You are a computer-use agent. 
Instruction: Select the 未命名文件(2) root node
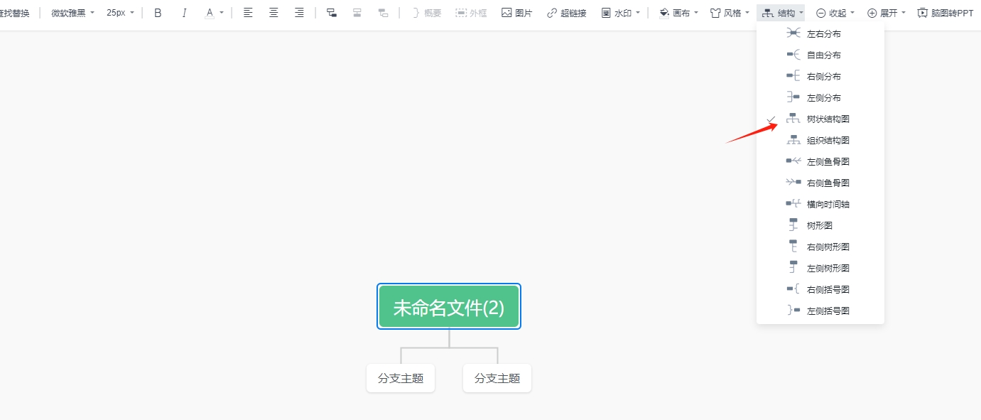[x=448, y=306]
